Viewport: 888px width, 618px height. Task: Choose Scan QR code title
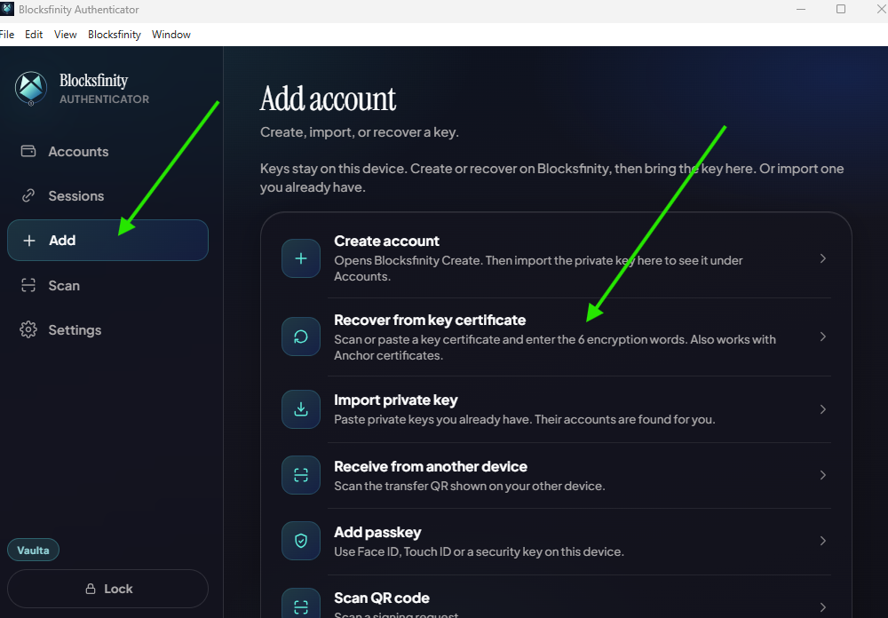click(382, 598)
